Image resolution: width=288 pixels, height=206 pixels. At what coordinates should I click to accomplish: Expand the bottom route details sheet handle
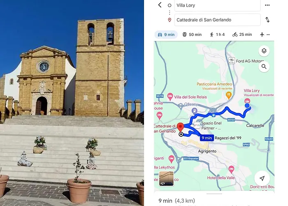click(214, 194)
